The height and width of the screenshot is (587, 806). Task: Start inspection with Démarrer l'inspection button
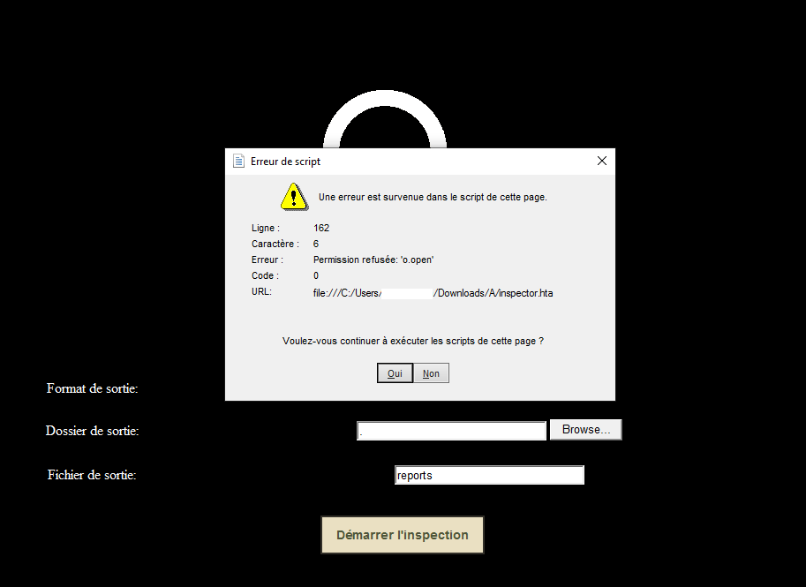click(403, 535)
